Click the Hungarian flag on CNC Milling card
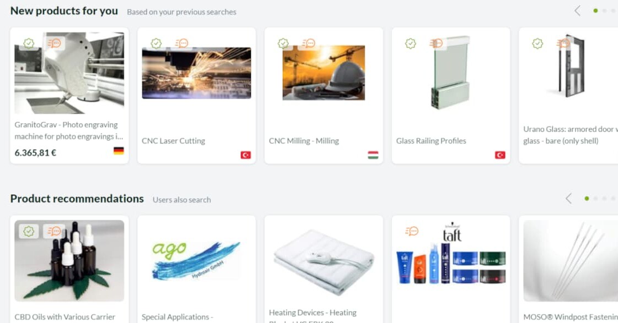Screen dimensions: 618x323 [x=373, y=155]
